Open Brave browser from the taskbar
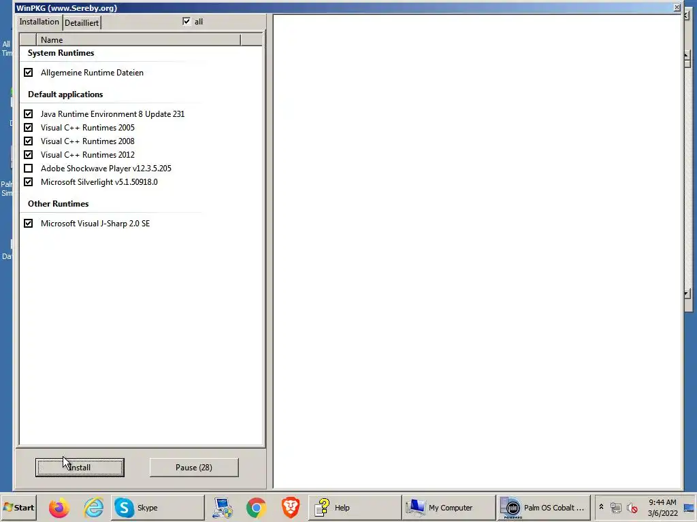Viewport: 697px width, 522px height. point(290,508)
